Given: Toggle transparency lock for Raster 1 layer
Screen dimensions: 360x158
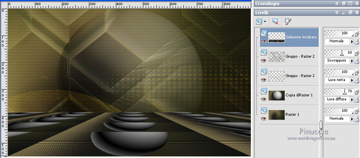Looking at the screenshot, I should [x=356, y=119].
